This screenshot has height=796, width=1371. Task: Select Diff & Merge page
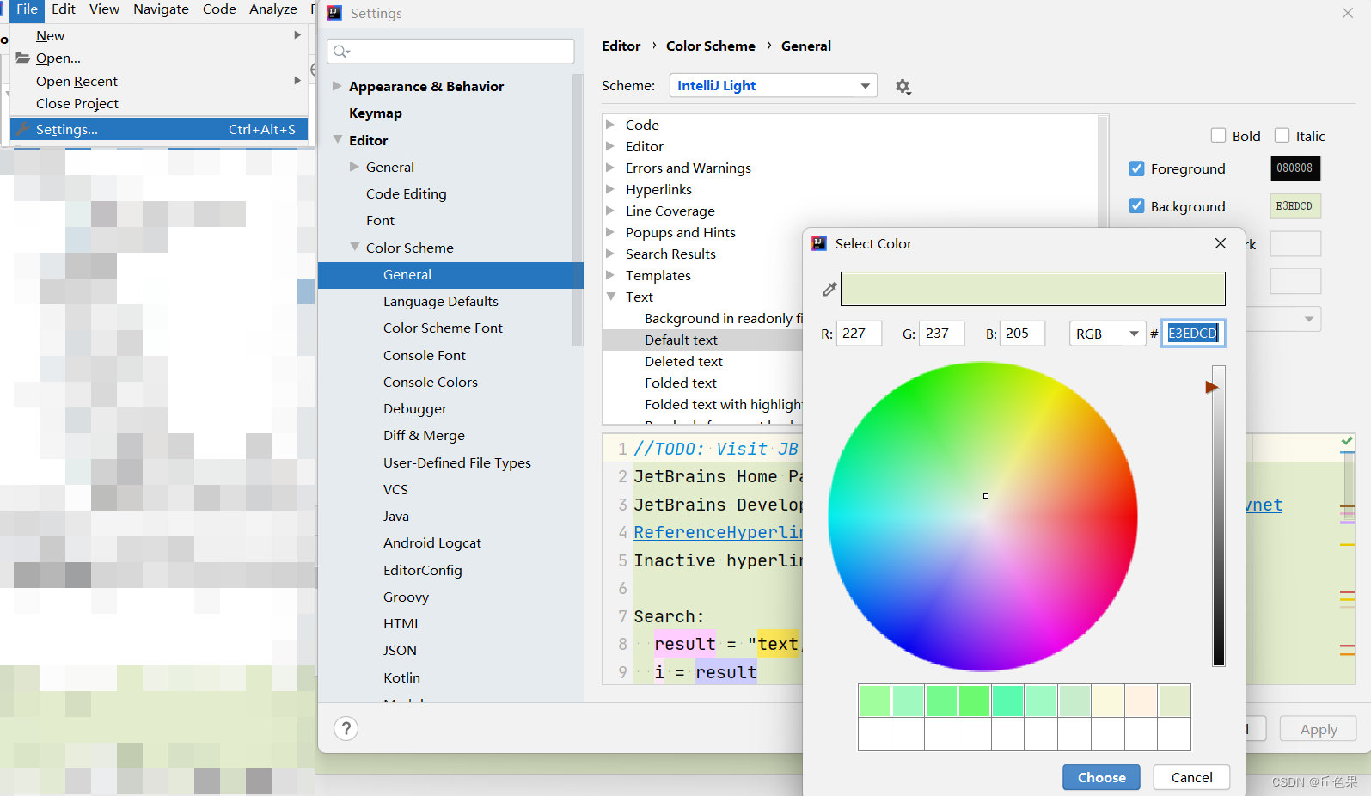424,436
